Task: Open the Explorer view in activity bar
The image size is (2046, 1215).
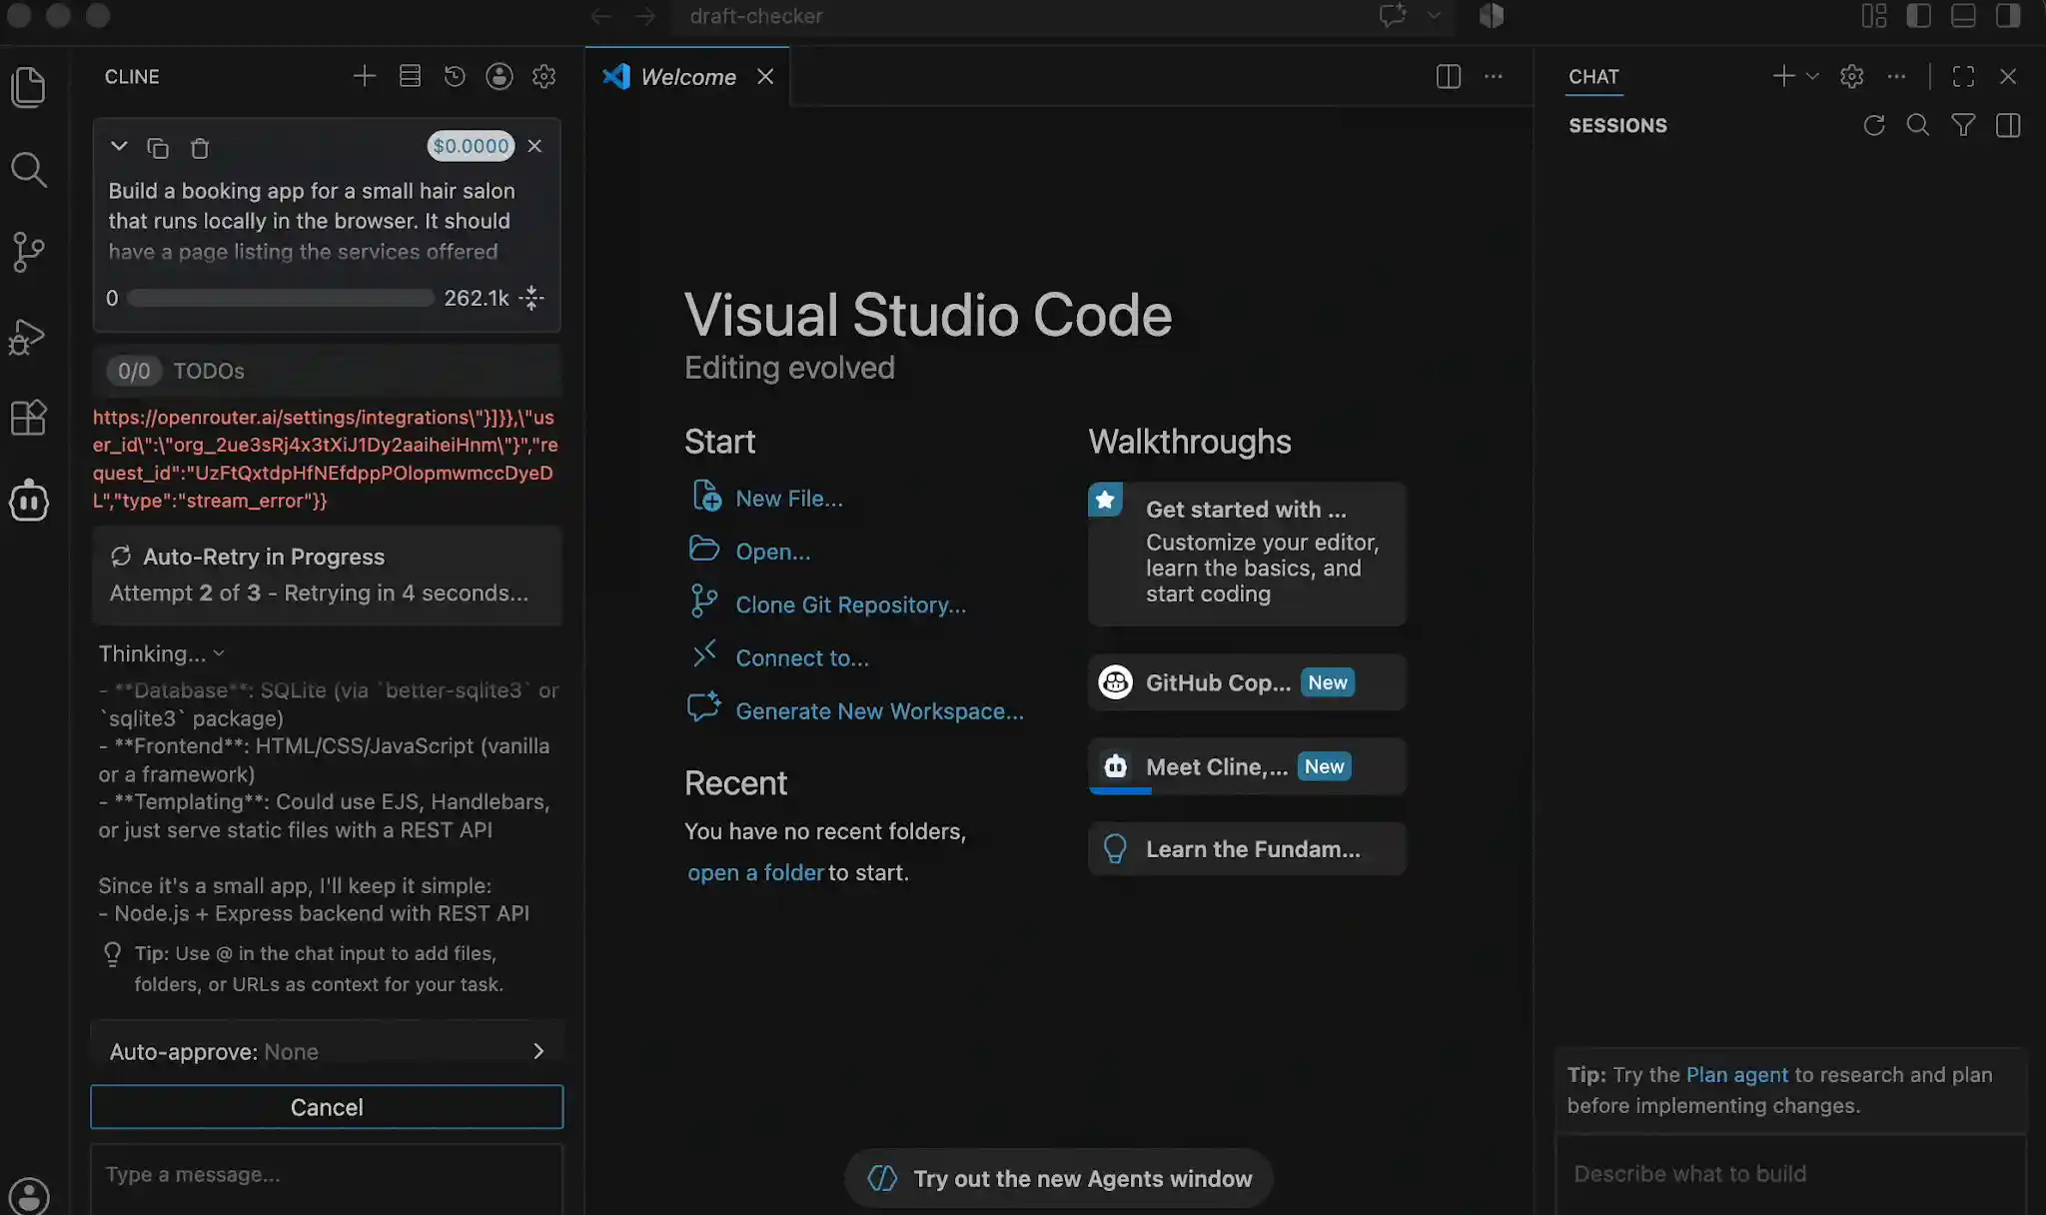Action: [x=28, y=87]
